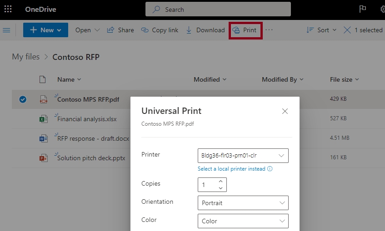Screen dimensions: 385x231
Task: Open the flag icon in header
Action: point(362,9)
